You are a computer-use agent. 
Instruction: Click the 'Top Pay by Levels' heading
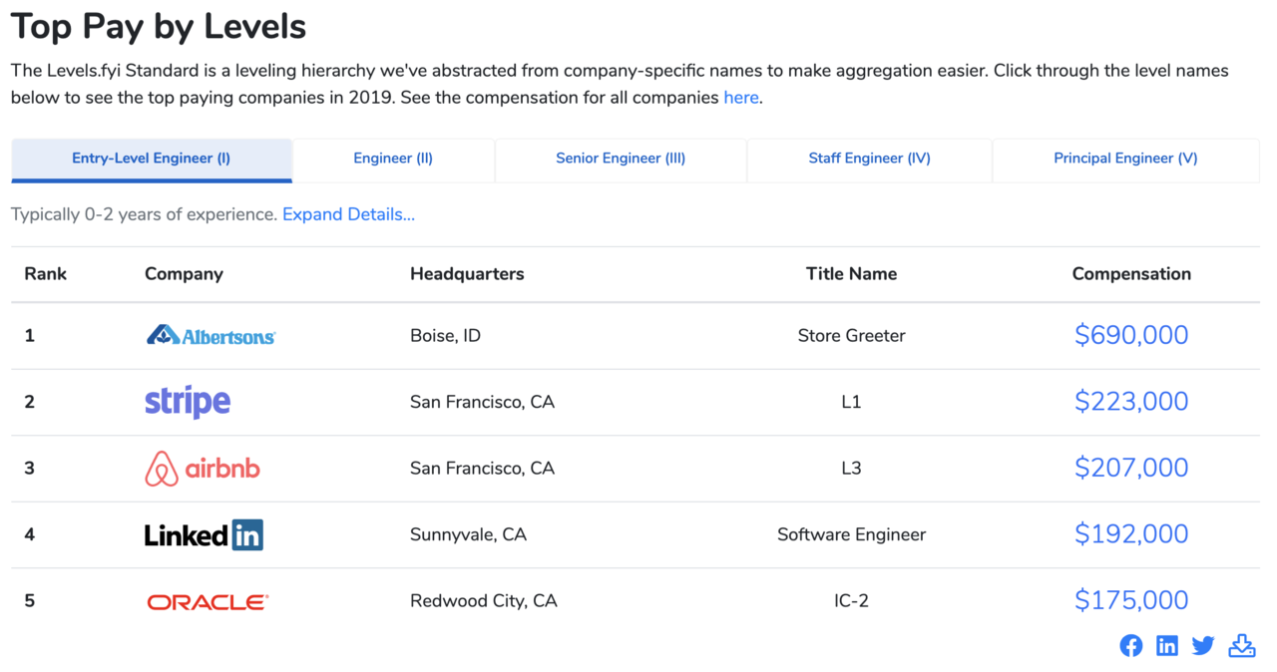[159, 27]
